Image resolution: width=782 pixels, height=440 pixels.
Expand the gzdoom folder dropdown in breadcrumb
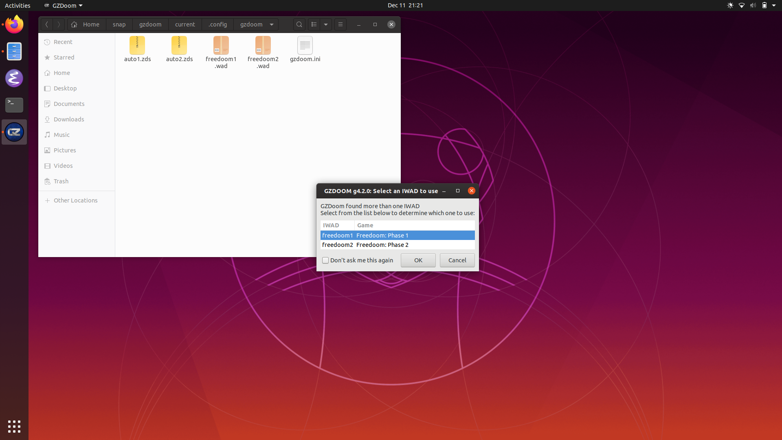click(x=272, y=24)
